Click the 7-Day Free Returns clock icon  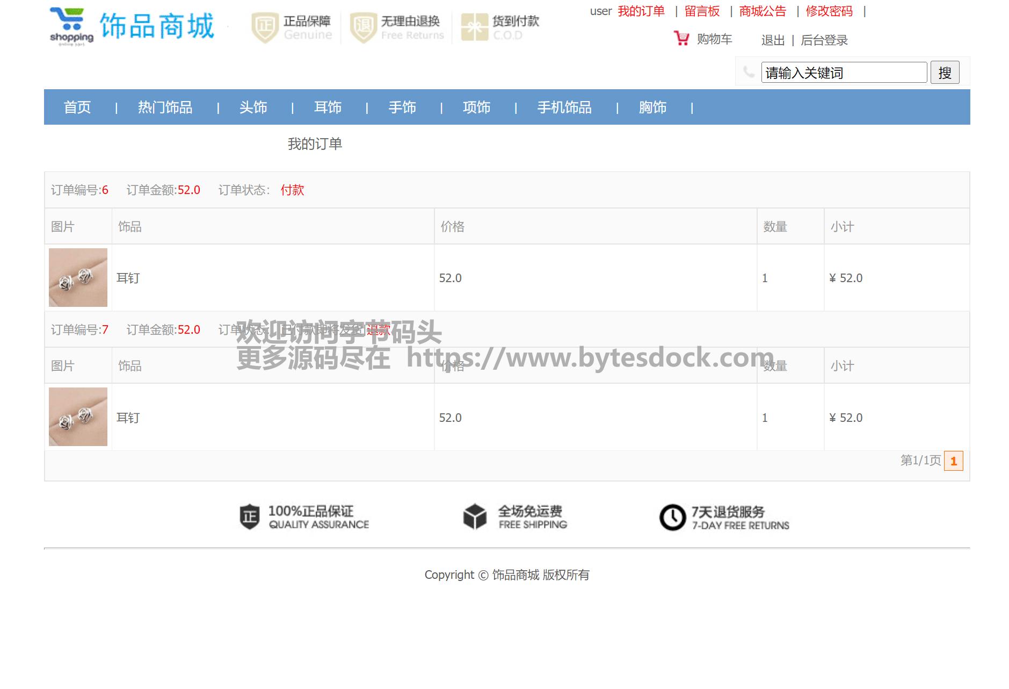672,517
